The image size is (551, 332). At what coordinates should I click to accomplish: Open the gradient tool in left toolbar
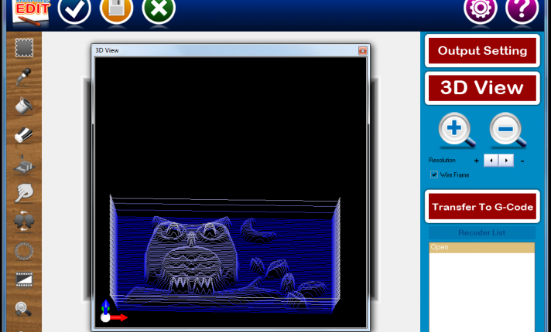click(24, 280)
